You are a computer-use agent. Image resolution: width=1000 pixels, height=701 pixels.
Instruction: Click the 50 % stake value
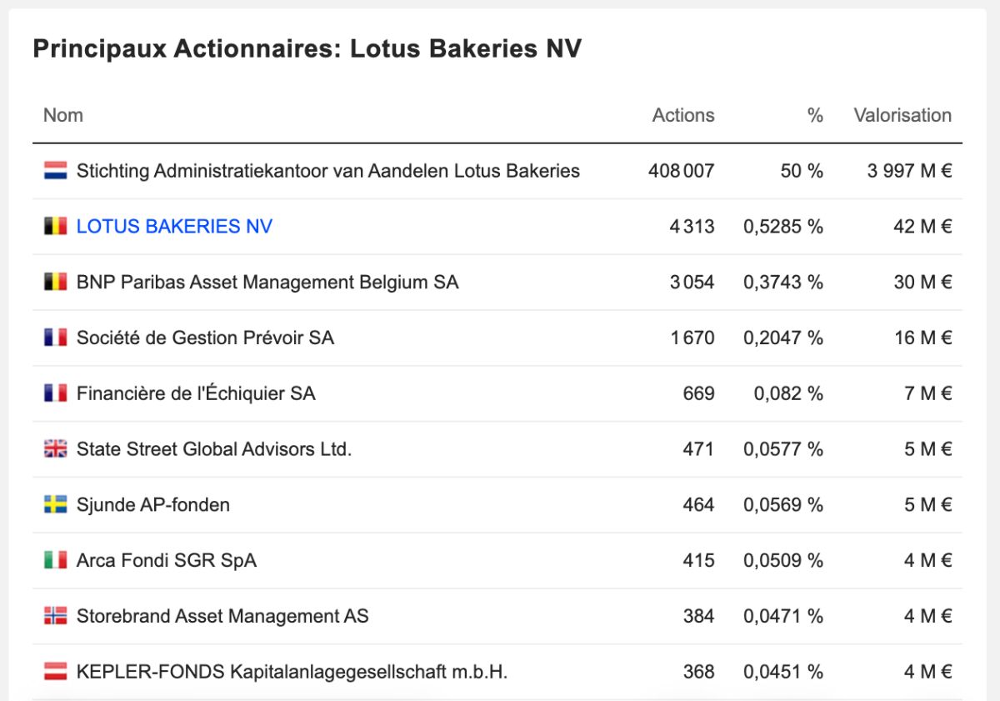(x=802, y=171)
